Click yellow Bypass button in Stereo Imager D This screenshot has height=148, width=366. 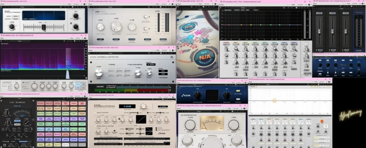coord(238,91)
